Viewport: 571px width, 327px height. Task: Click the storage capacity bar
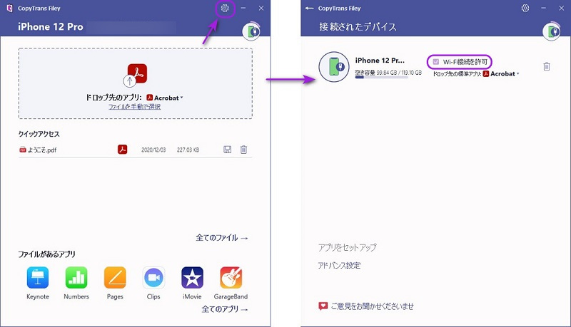point(381,77)
